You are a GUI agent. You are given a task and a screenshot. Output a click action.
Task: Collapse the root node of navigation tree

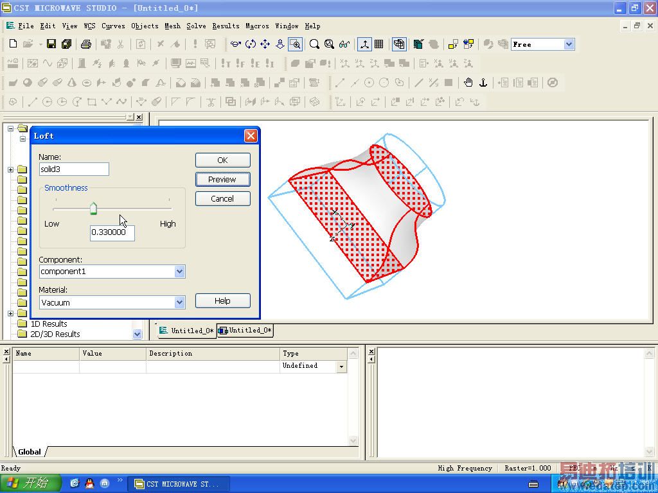pos(10,128)
